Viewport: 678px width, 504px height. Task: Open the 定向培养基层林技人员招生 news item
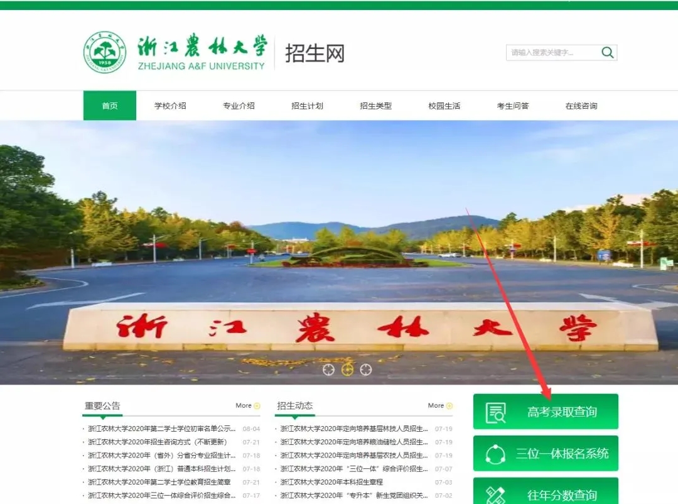(354, 429)
